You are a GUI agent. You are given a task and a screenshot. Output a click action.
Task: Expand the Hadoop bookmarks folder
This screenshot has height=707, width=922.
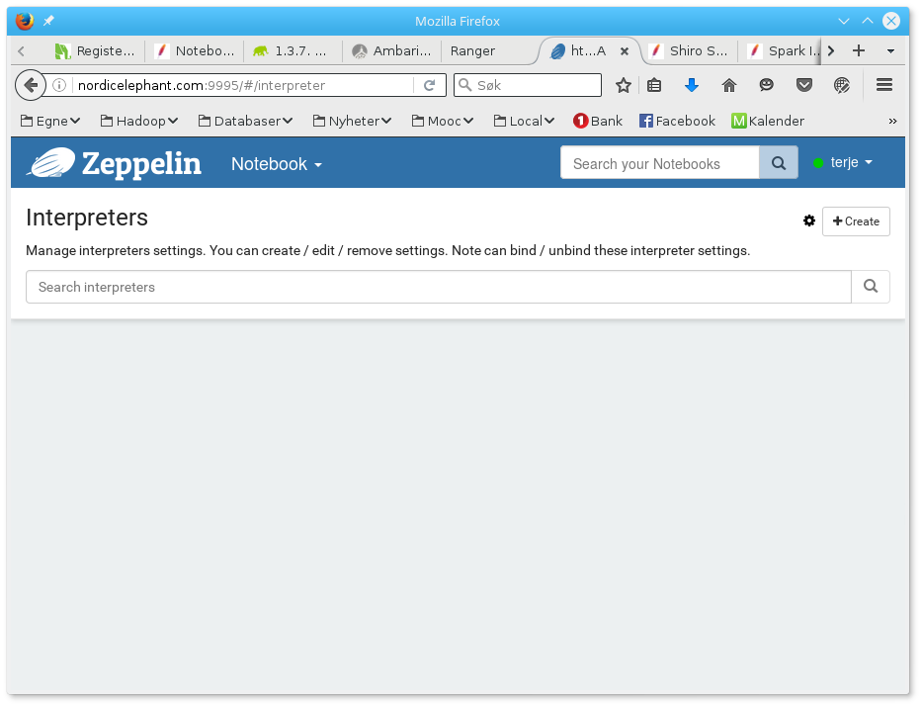point(139,122)
